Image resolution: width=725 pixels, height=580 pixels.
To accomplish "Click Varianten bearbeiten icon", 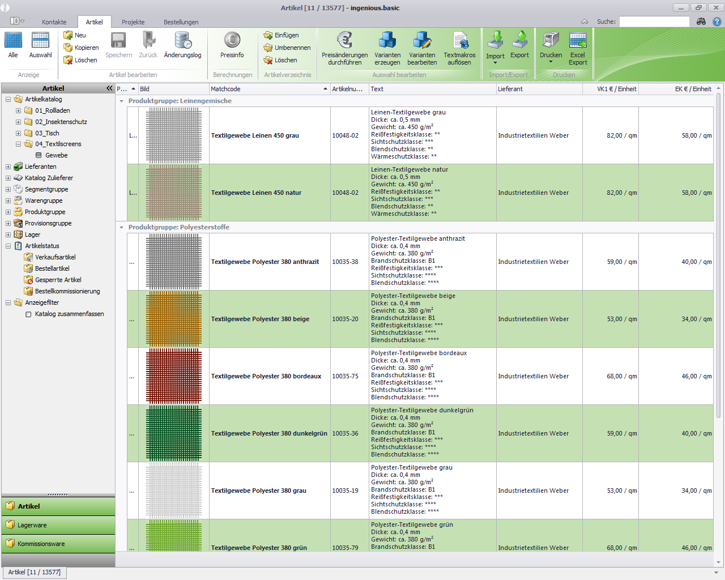I will [422, 40].
